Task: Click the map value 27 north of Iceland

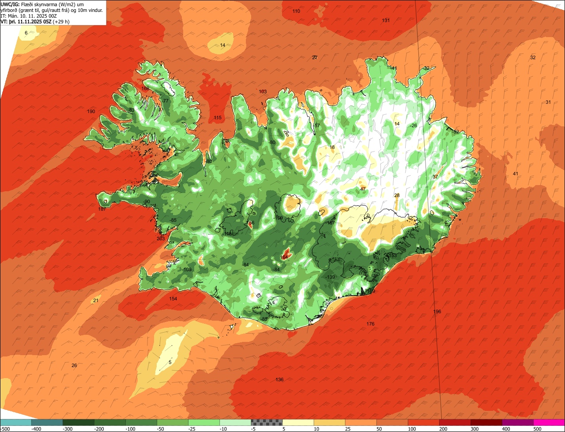Action: coord(315,57)
